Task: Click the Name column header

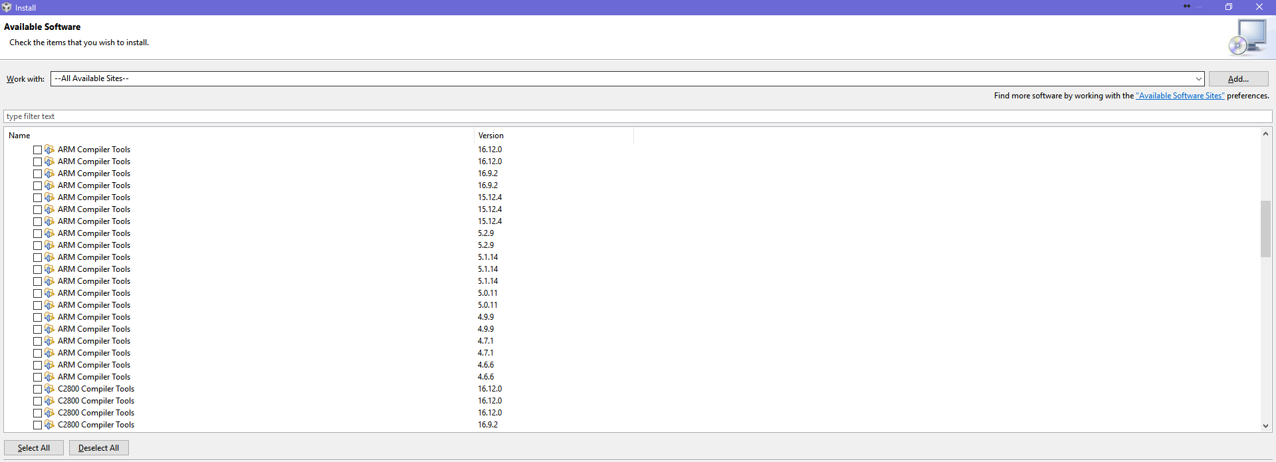Action: click(239, 136)
